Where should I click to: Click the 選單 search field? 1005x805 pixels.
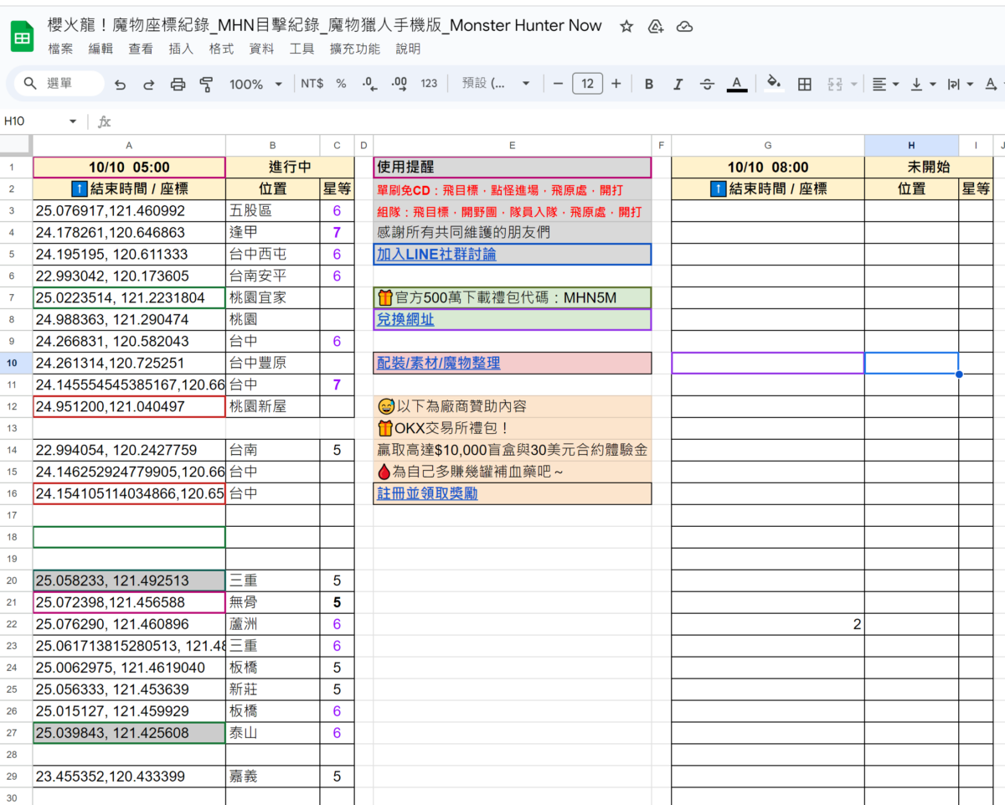(x=57, y=83)
